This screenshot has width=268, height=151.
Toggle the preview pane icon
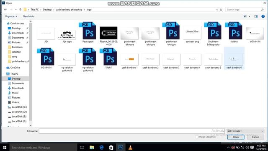(x=256, y=16)
